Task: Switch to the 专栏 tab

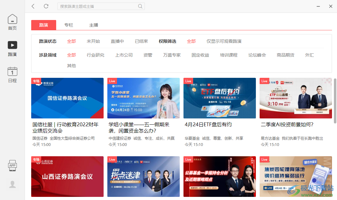Action: pos(69,25)
